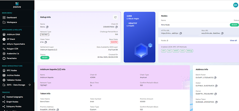This screenshot has width=239, height=111.
Task: Click the HEALTHY L3 Health status
Action: click(x=132, y=23)
